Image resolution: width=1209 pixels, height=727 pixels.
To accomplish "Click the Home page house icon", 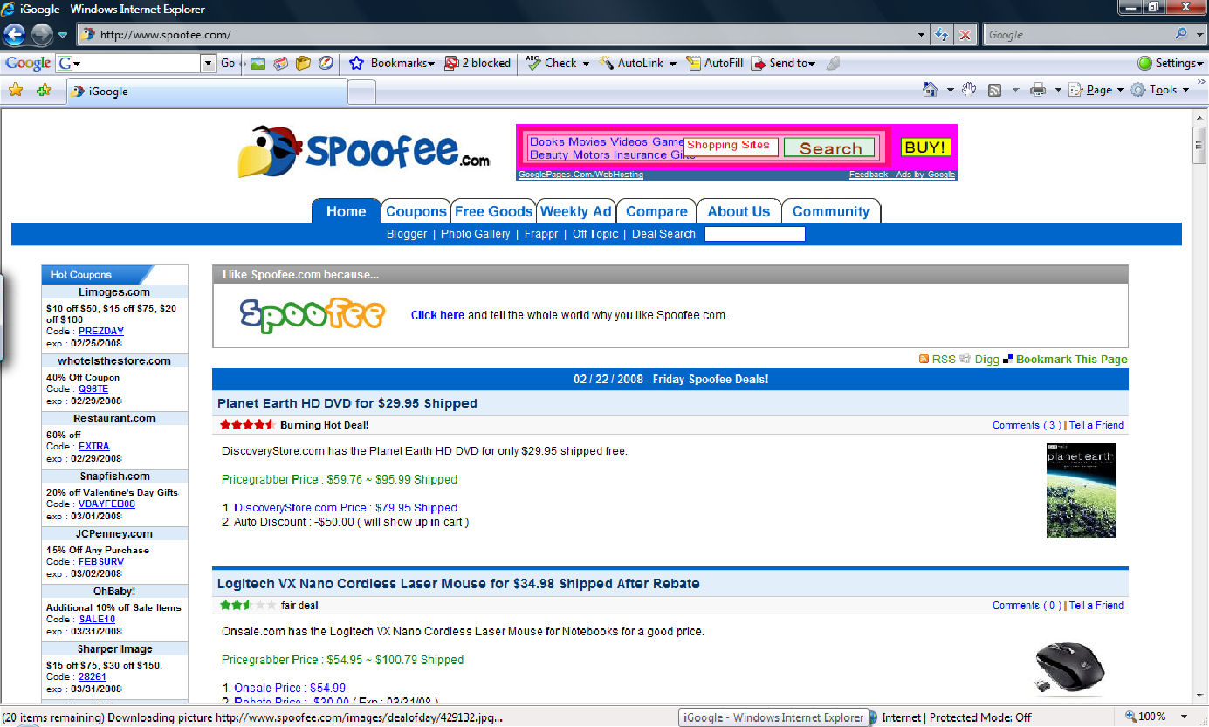I will (931, 89).
